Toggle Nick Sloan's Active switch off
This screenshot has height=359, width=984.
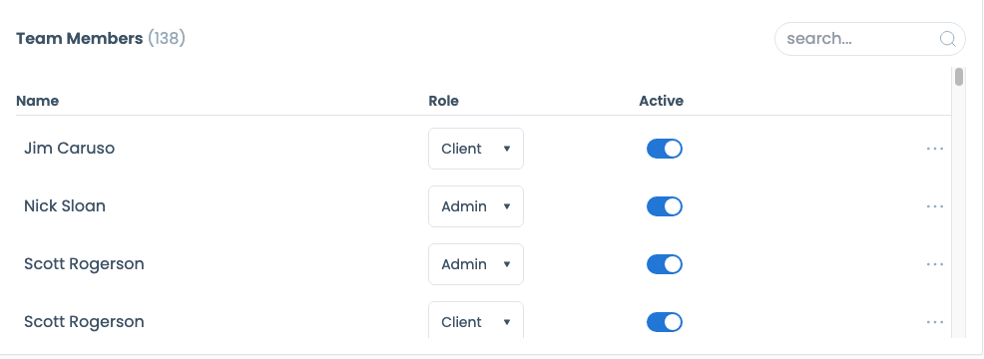tap(665, 206)
